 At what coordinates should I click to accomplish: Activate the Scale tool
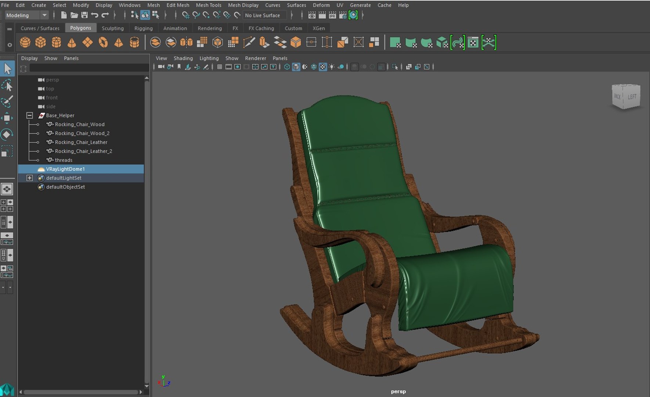[7, 151]
